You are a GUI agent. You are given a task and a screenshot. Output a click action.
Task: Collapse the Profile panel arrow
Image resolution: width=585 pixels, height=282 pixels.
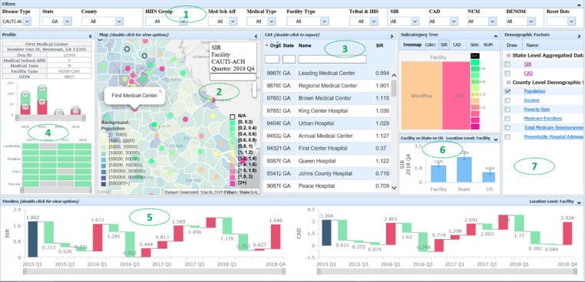tap(91, 36)
